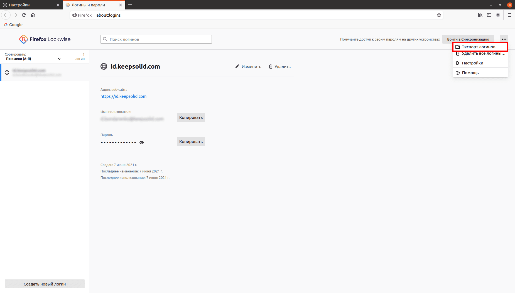515x293 pixels.
Task: Go to the Home page icon
Action: [33, 15]
